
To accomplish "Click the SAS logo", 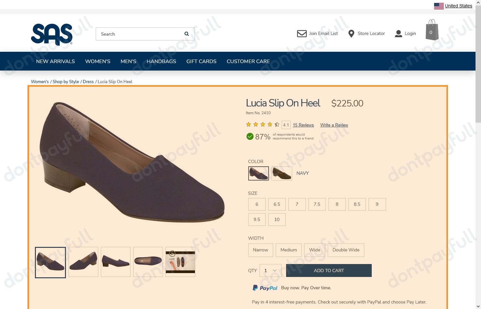I will click(x=52, y=34).
